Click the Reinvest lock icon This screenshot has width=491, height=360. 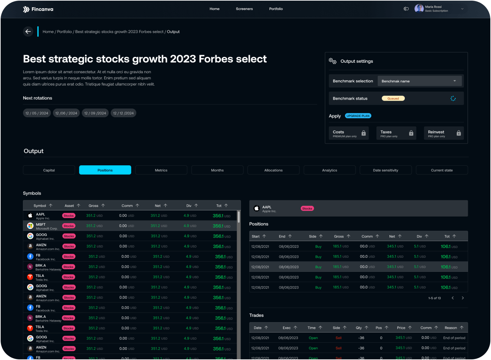(x=459, y=133)
